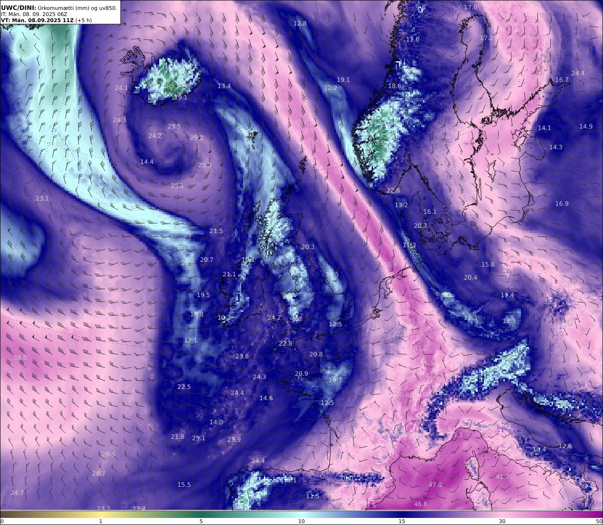The width and height of the screenshot is (603, 525).
Task: Click the value 23.8 in the Celtic Sea
Action: [242, 356]
